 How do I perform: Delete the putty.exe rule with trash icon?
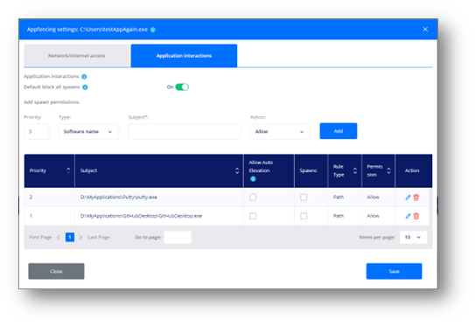pyautogui.click(x=416, y=198)
